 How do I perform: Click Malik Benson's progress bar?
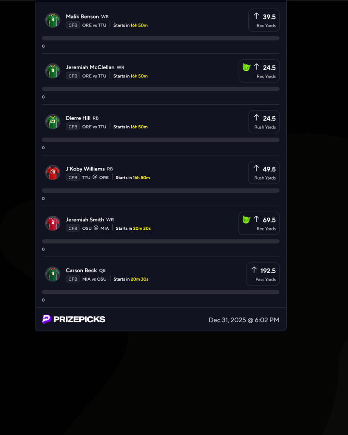point(161,38)
